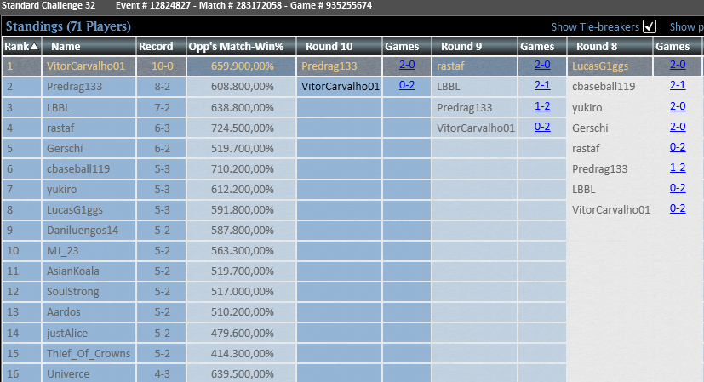Open Round 8 2-0 result versus Gerschi
The width and height of the screenshot is (704, 382).
click(678, 127)
